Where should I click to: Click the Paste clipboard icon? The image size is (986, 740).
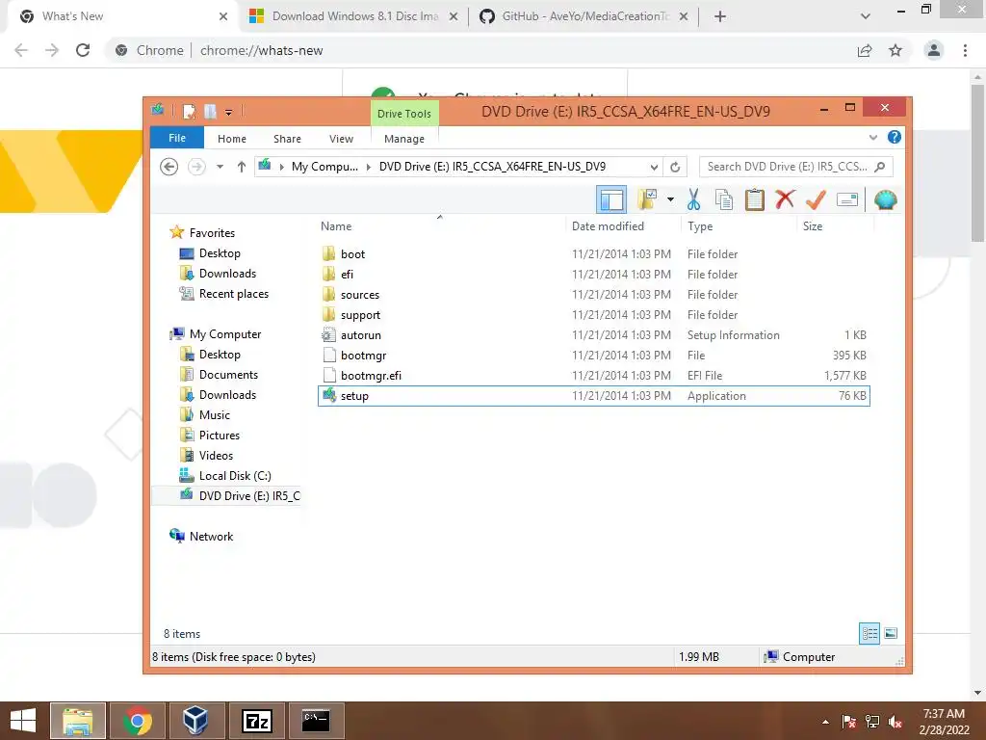pyautogui.click(x=755, y=200)
